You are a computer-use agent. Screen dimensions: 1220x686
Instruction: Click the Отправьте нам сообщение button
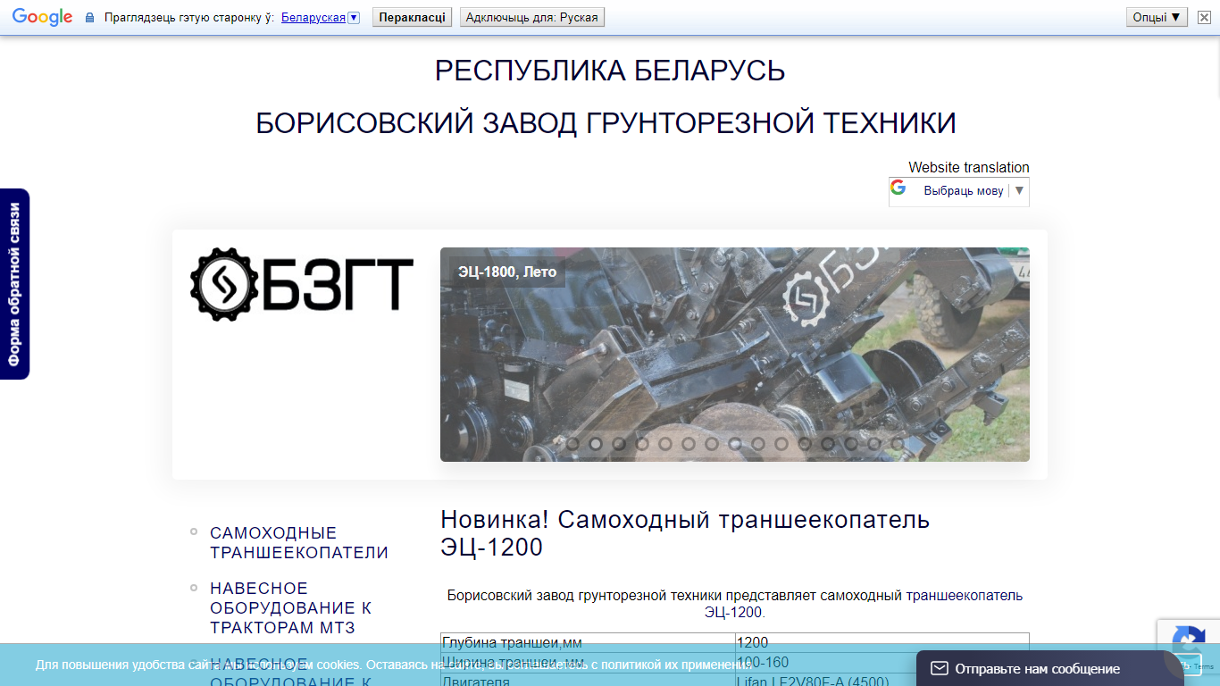pos(1050,668)
